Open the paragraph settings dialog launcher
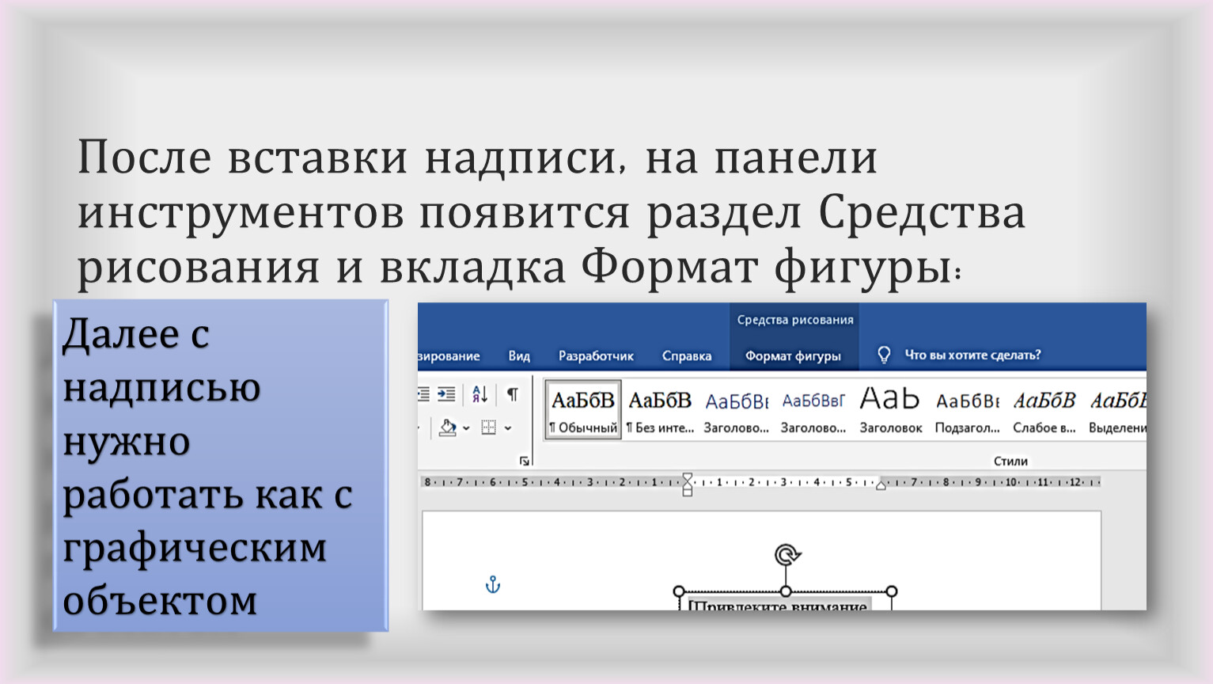This screenshot has width=1213, height=684. click(524, 461)
